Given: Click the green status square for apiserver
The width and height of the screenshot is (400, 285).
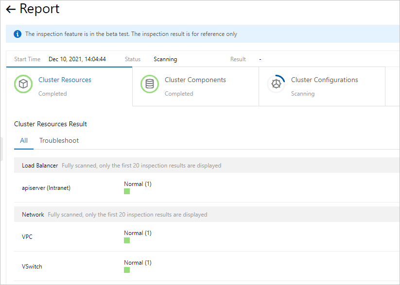Looking at the screenshot, I should pos(127,191).
